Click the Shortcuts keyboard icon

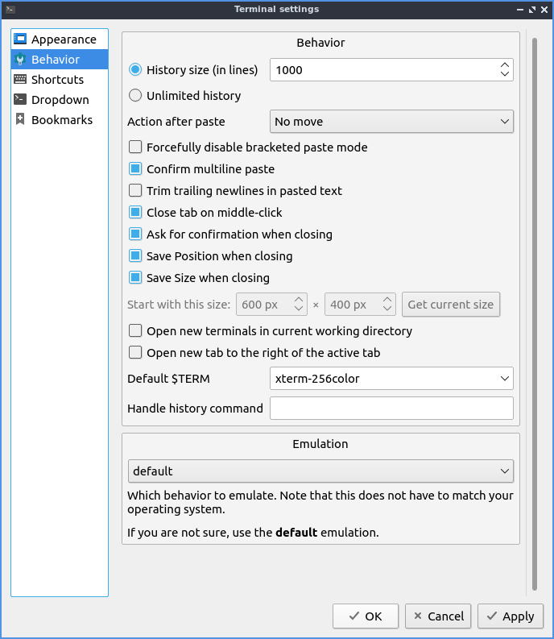click(20, 80)
